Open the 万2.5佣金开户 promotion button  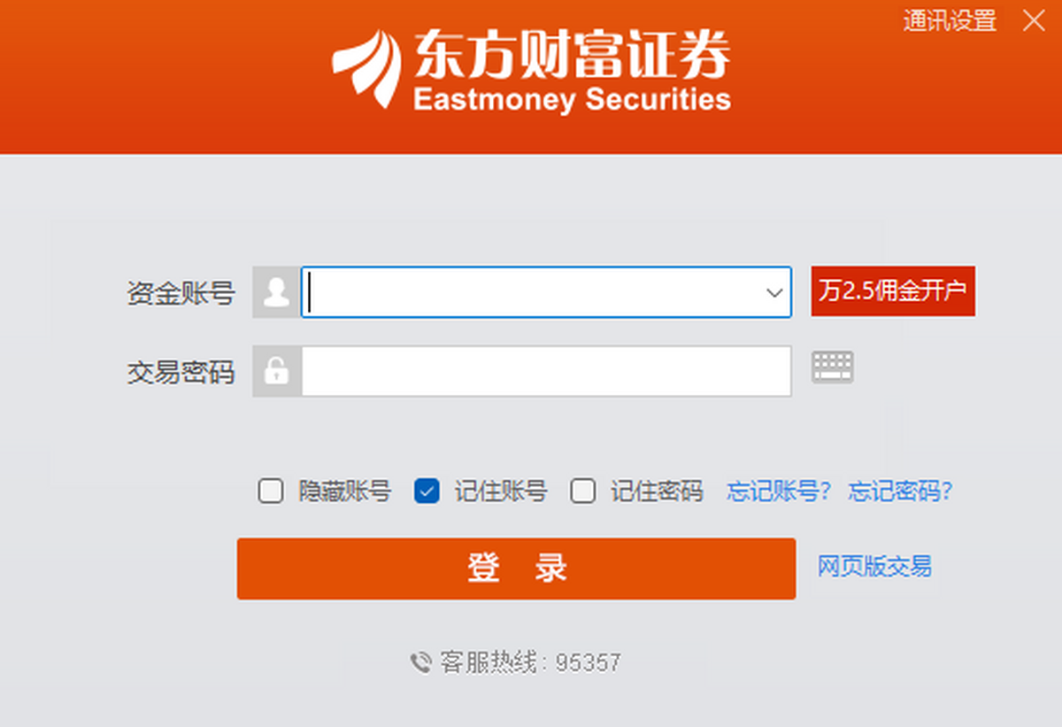(x=893, y=291)
